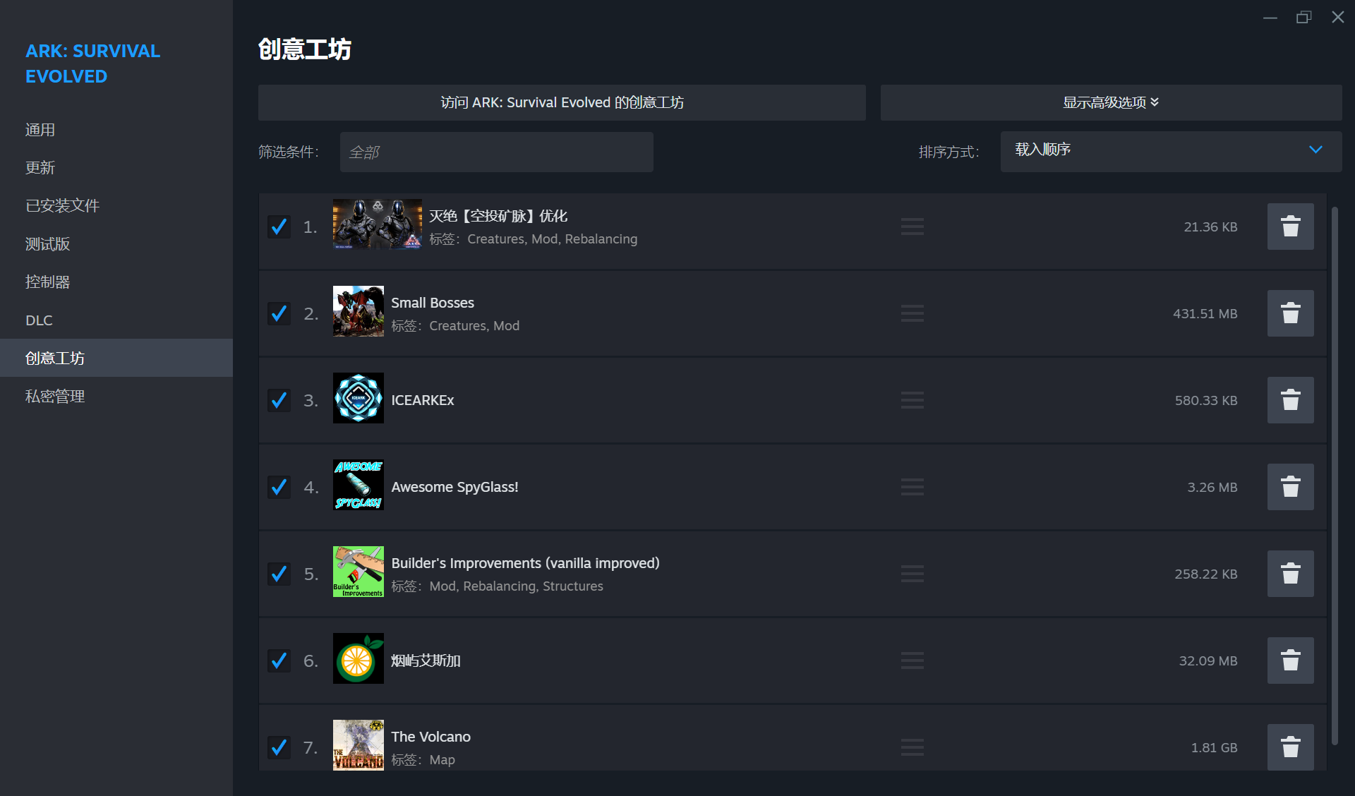Click trash icon for Small Bosses
This screenshot has width=1355, height=796.
tap(1290, 313)
